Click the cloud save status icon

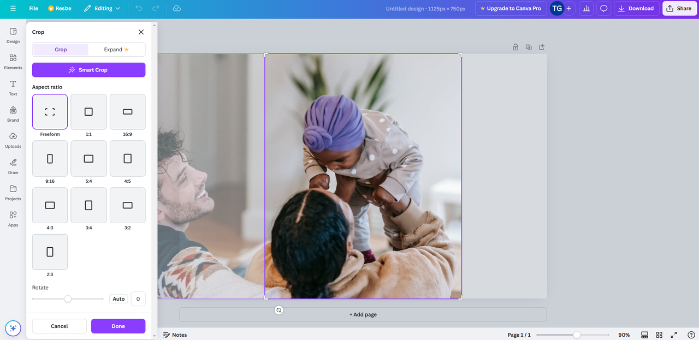pos(176,8)
